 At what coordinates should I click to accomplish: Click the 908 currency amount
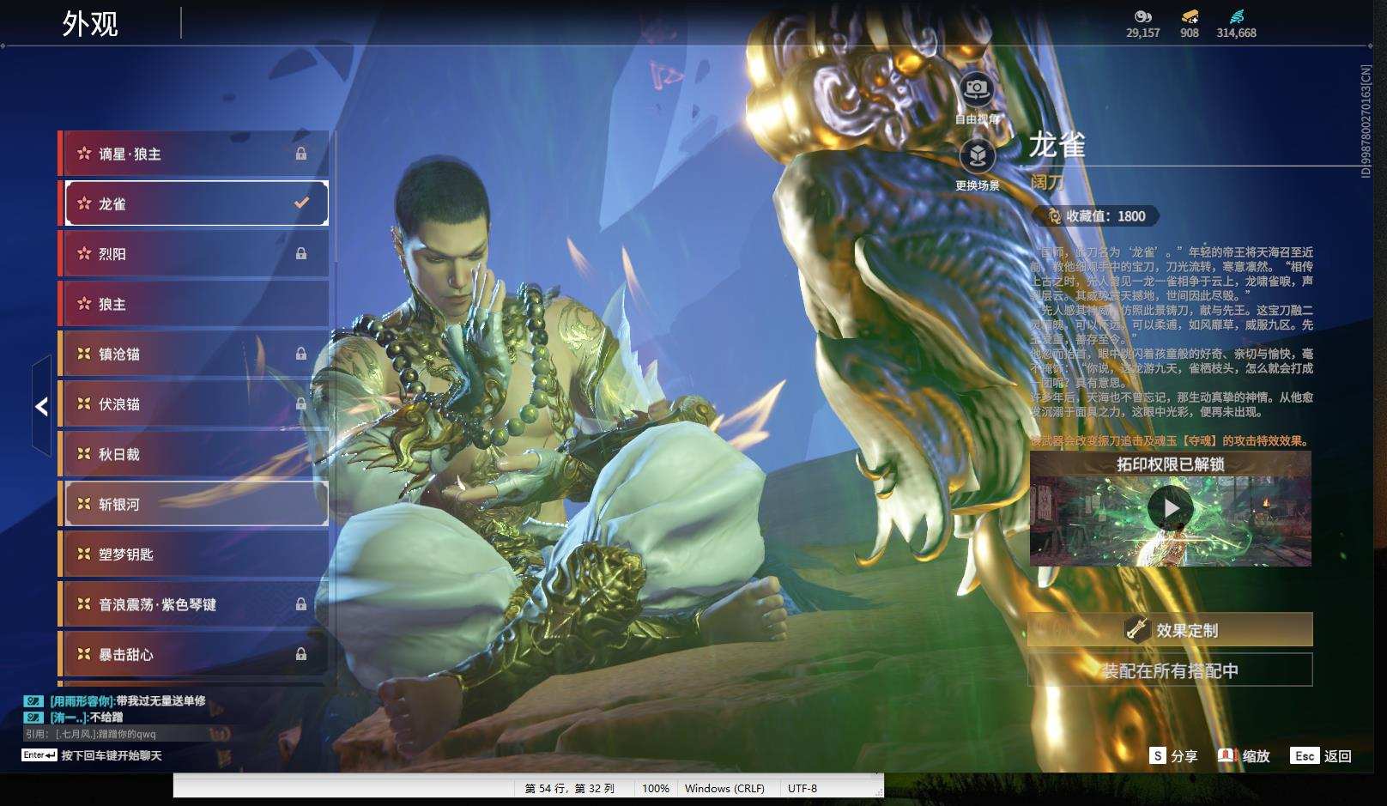1190,33
